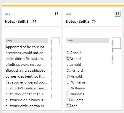Image resolution: width=124 pixels, height=113 pixels.
Task: Click the cleaning icon on Notes - Split 1
Action: click(57, 14)
